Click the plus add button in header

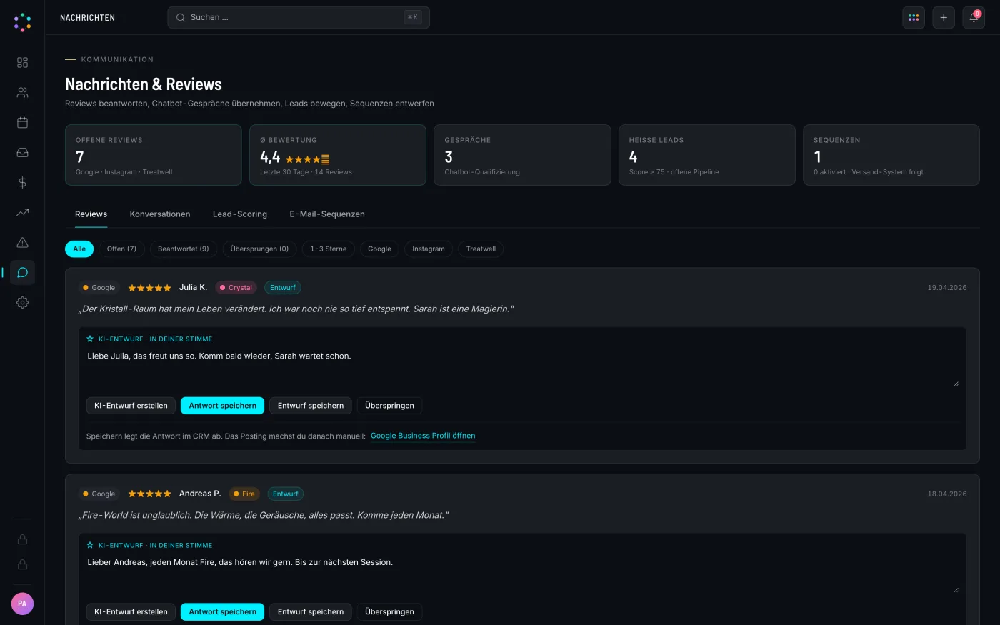(x=944, y=17)
